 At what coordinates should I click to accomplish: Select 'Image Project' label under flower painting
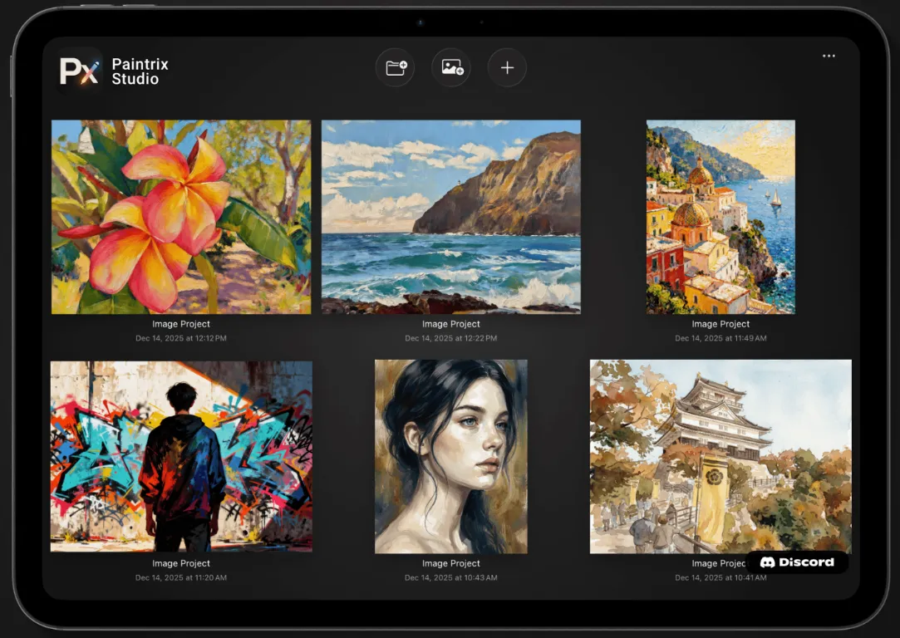(x=181, y=324)
